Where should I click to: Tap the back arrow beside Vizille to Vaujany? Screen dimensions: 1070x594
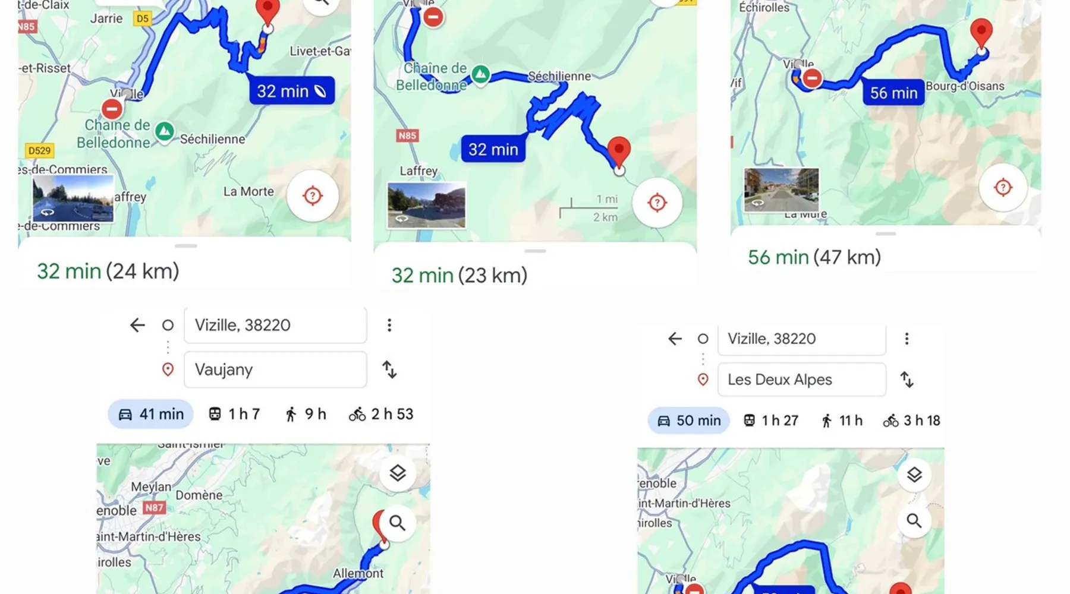tap(137, 325)
